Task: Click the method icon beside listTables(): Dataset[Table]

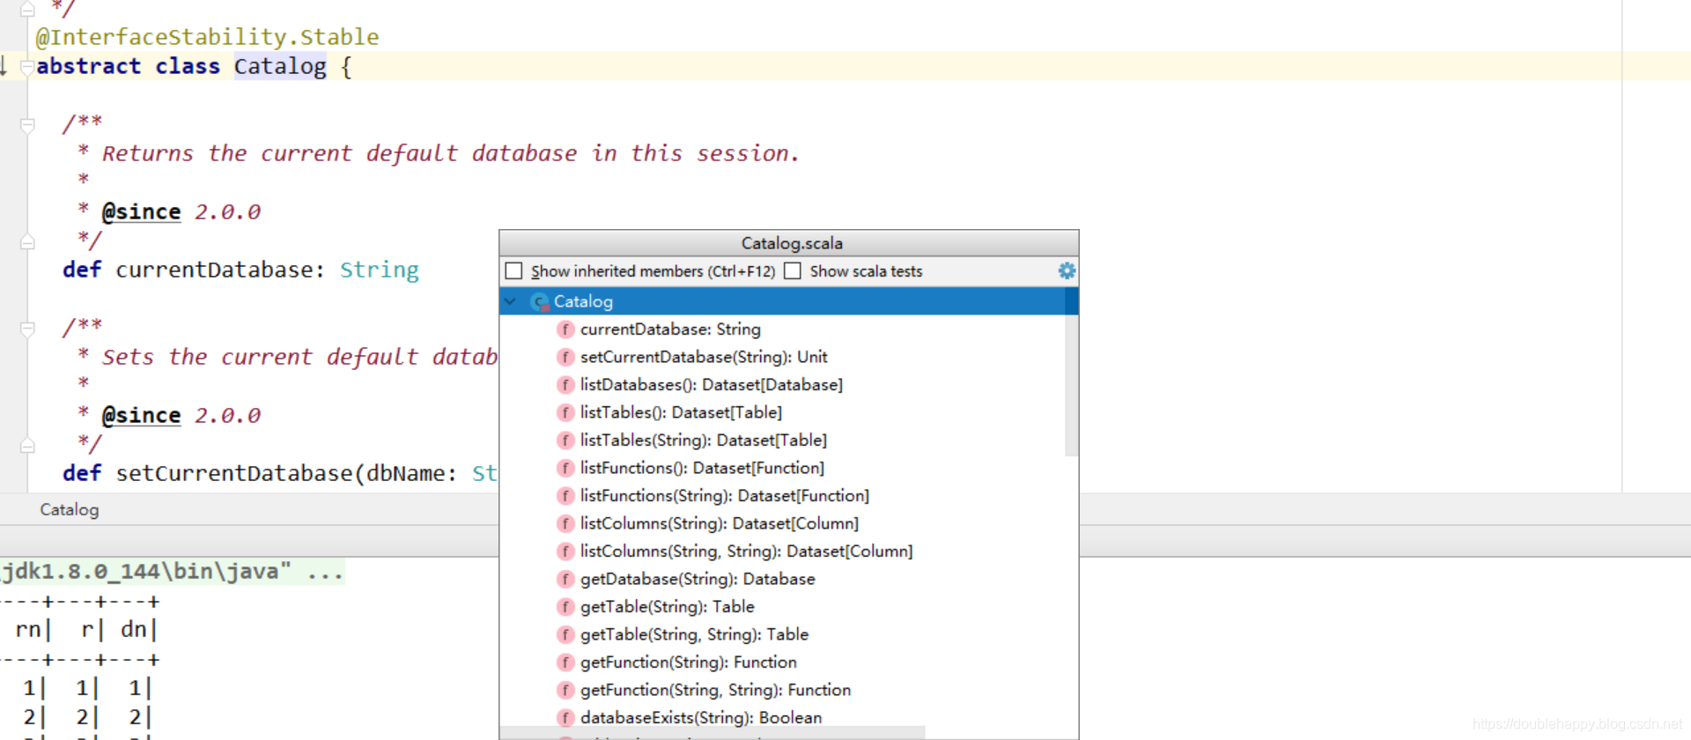Action: (x=565, y=412)
